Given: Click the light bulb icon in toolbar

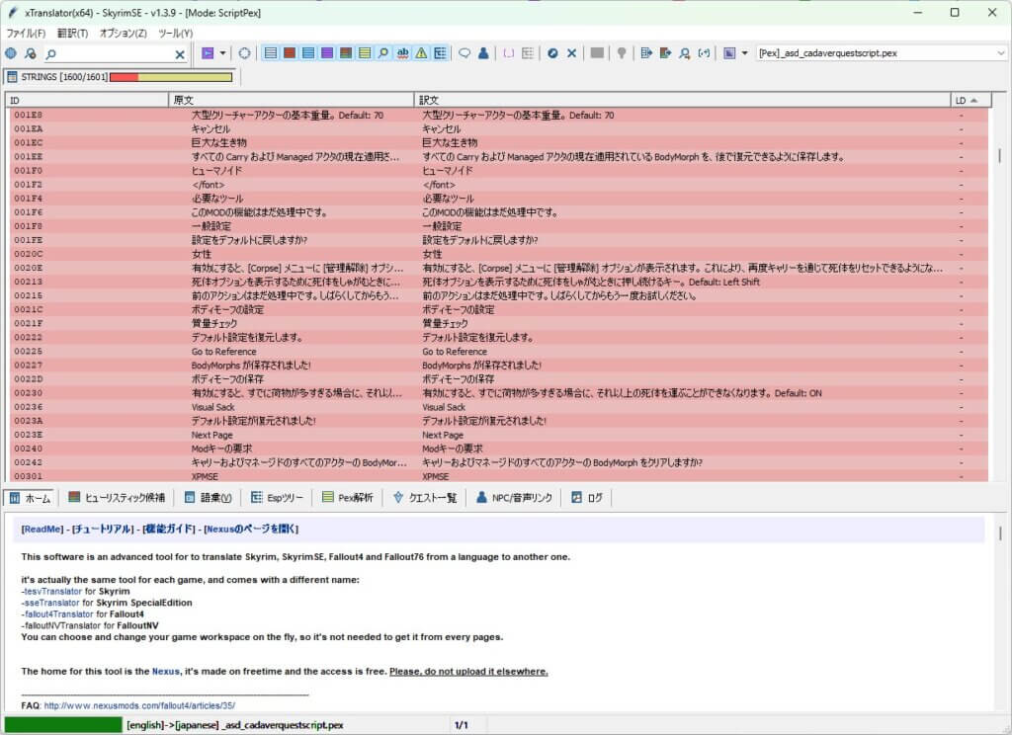Looking at the screenshot, I should 622,53.
